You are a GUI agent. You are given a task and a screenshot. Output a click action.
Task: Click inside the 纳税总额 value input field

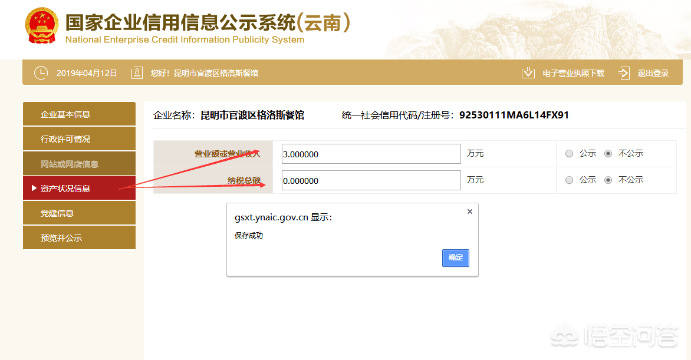370,180
